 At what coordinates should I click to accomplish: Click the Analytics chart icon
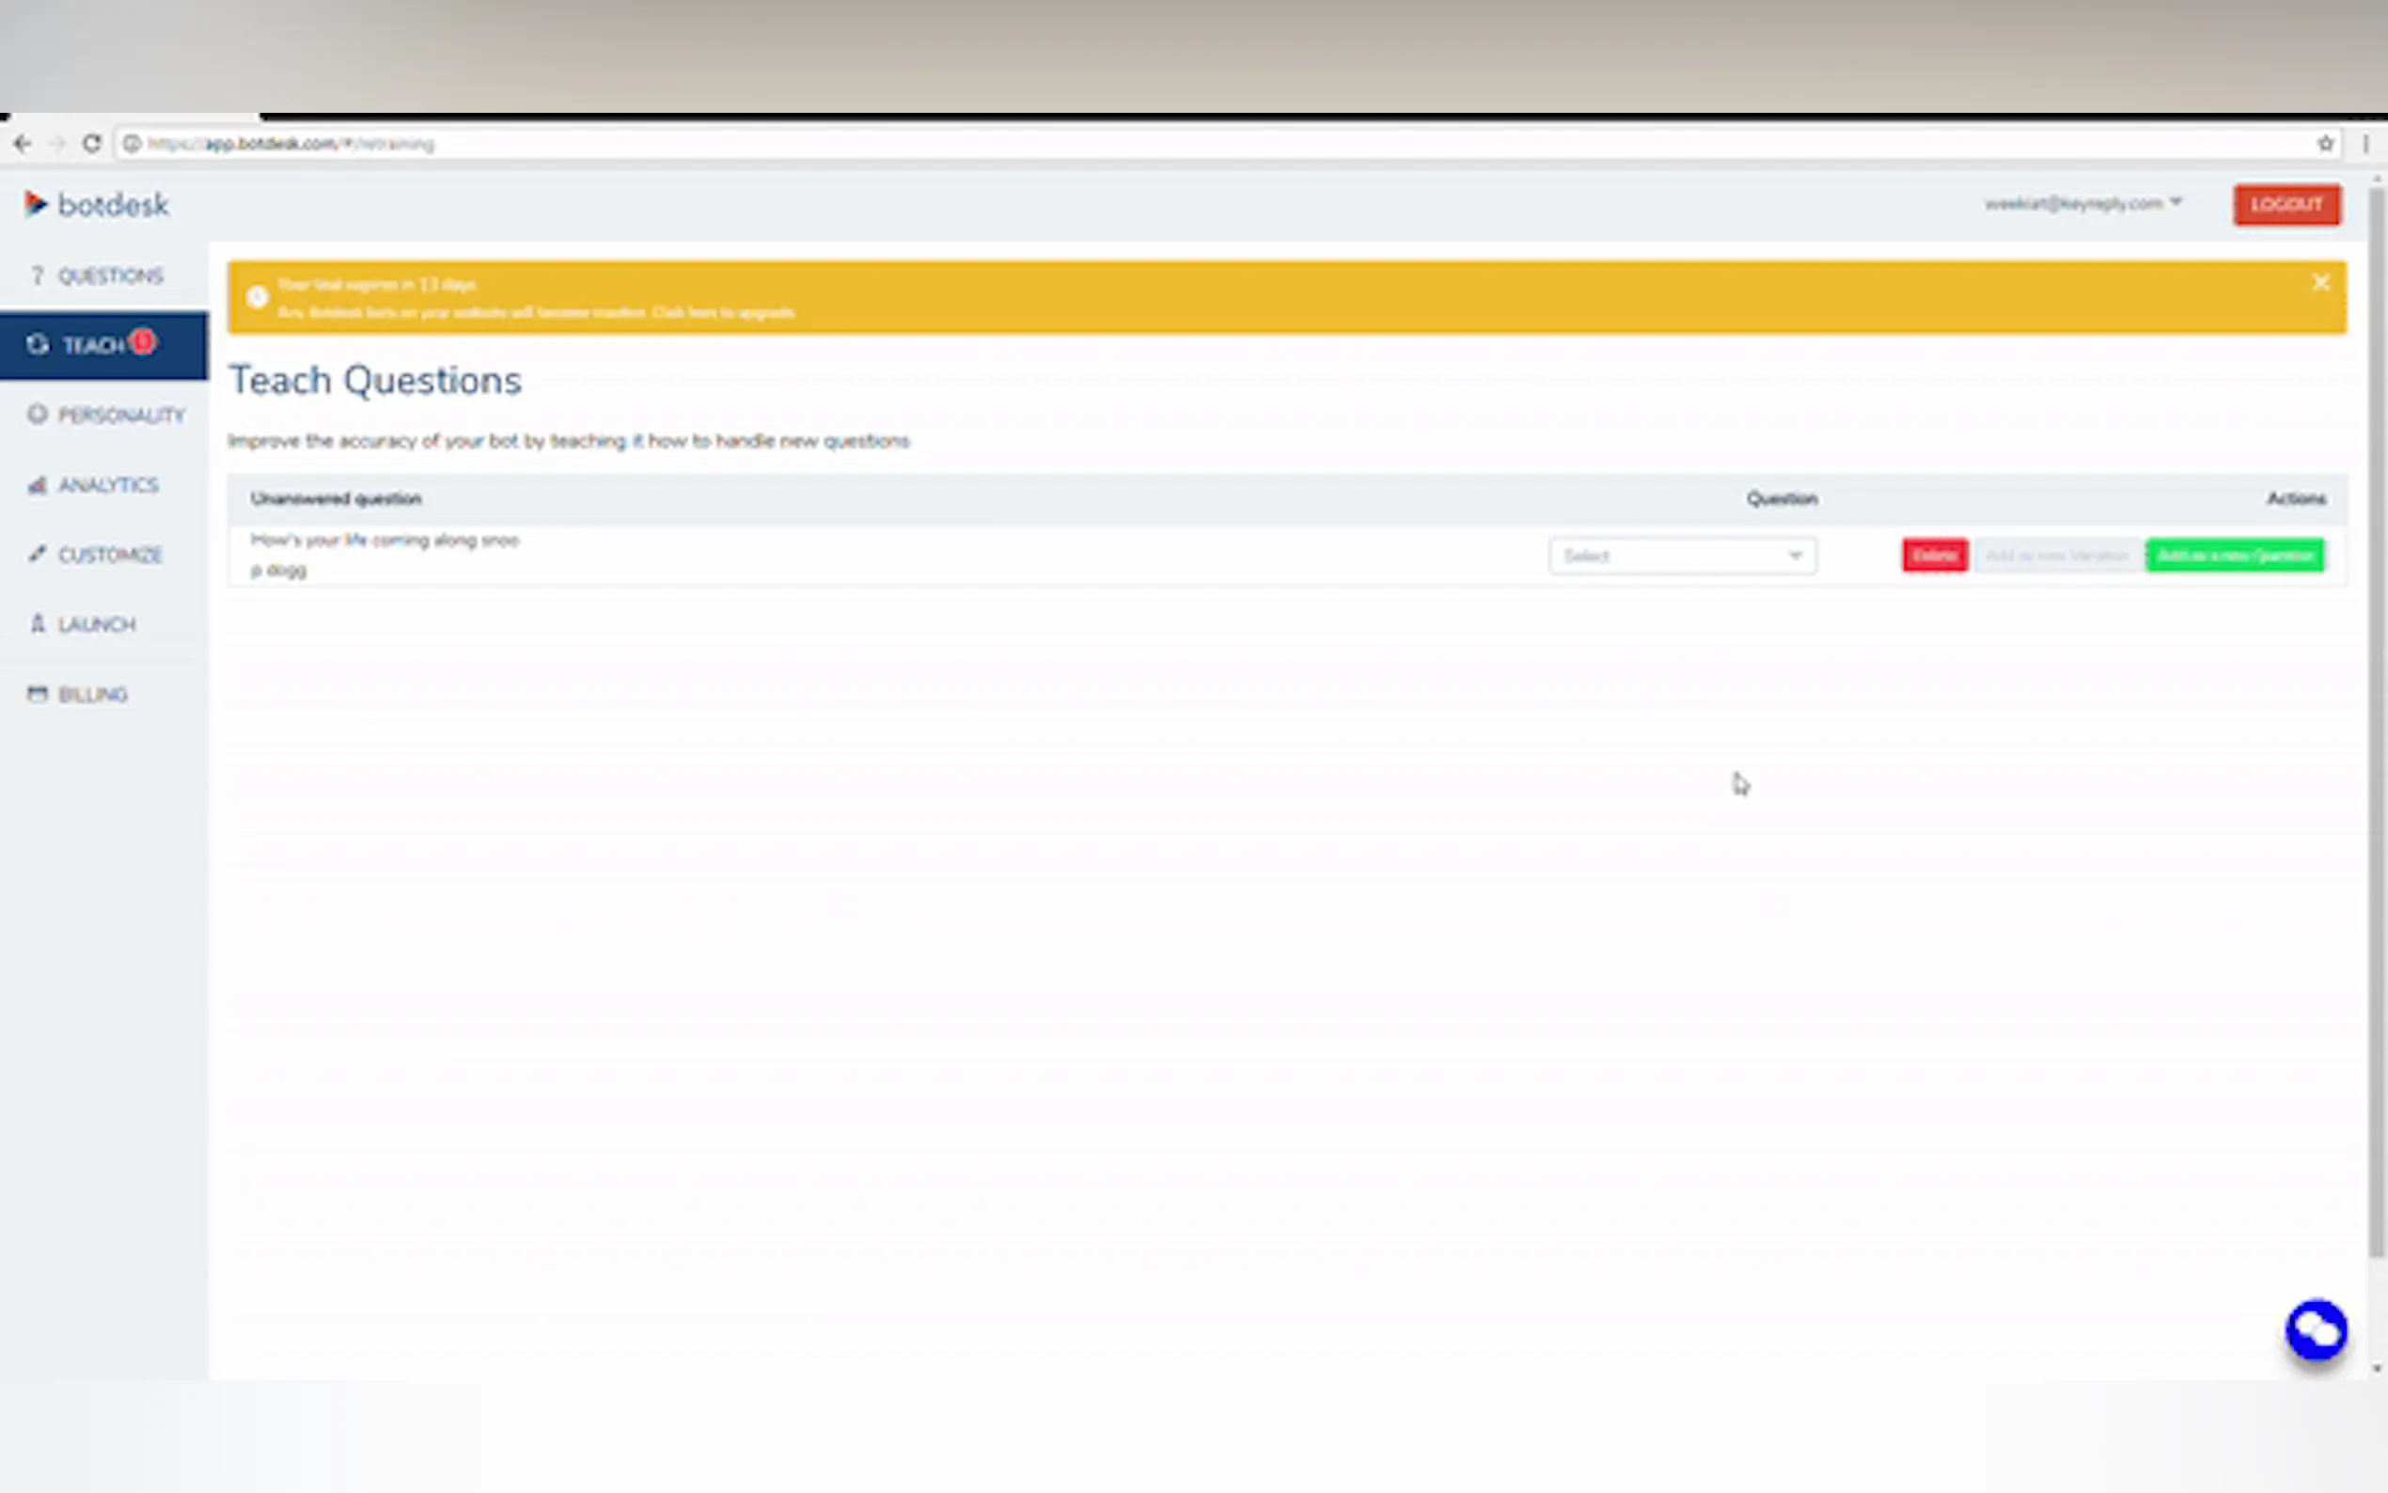click(38, 485)
